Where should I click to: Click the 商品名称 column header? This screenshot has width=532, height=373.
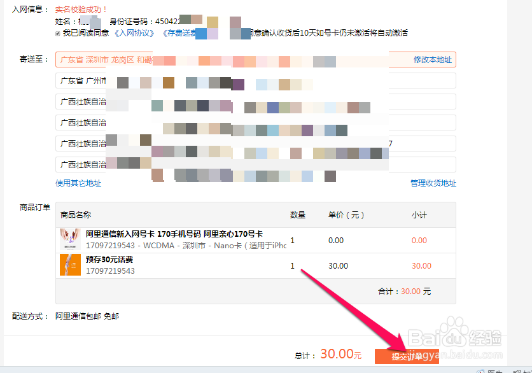point(76,215)
